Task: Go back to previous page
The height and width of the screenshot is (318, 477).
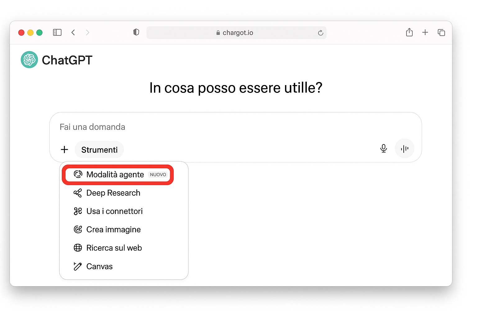Action: [73, 33]
